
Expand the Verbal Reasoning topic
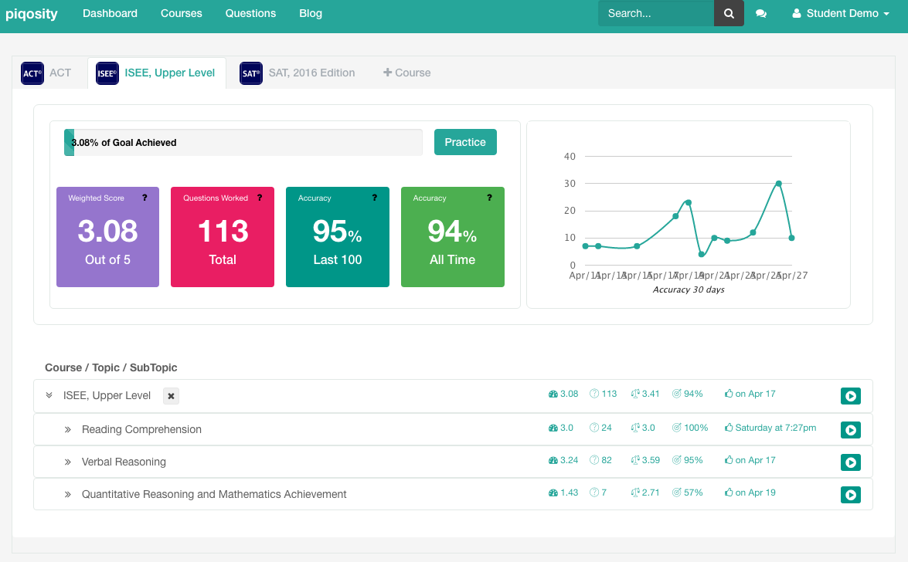tap(68, 462)
